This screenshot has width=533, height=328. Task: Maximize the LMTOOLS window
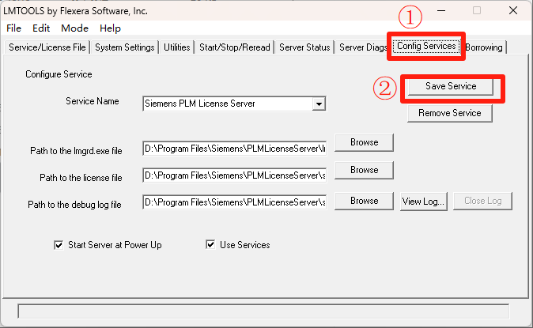(x=477, y=10)
